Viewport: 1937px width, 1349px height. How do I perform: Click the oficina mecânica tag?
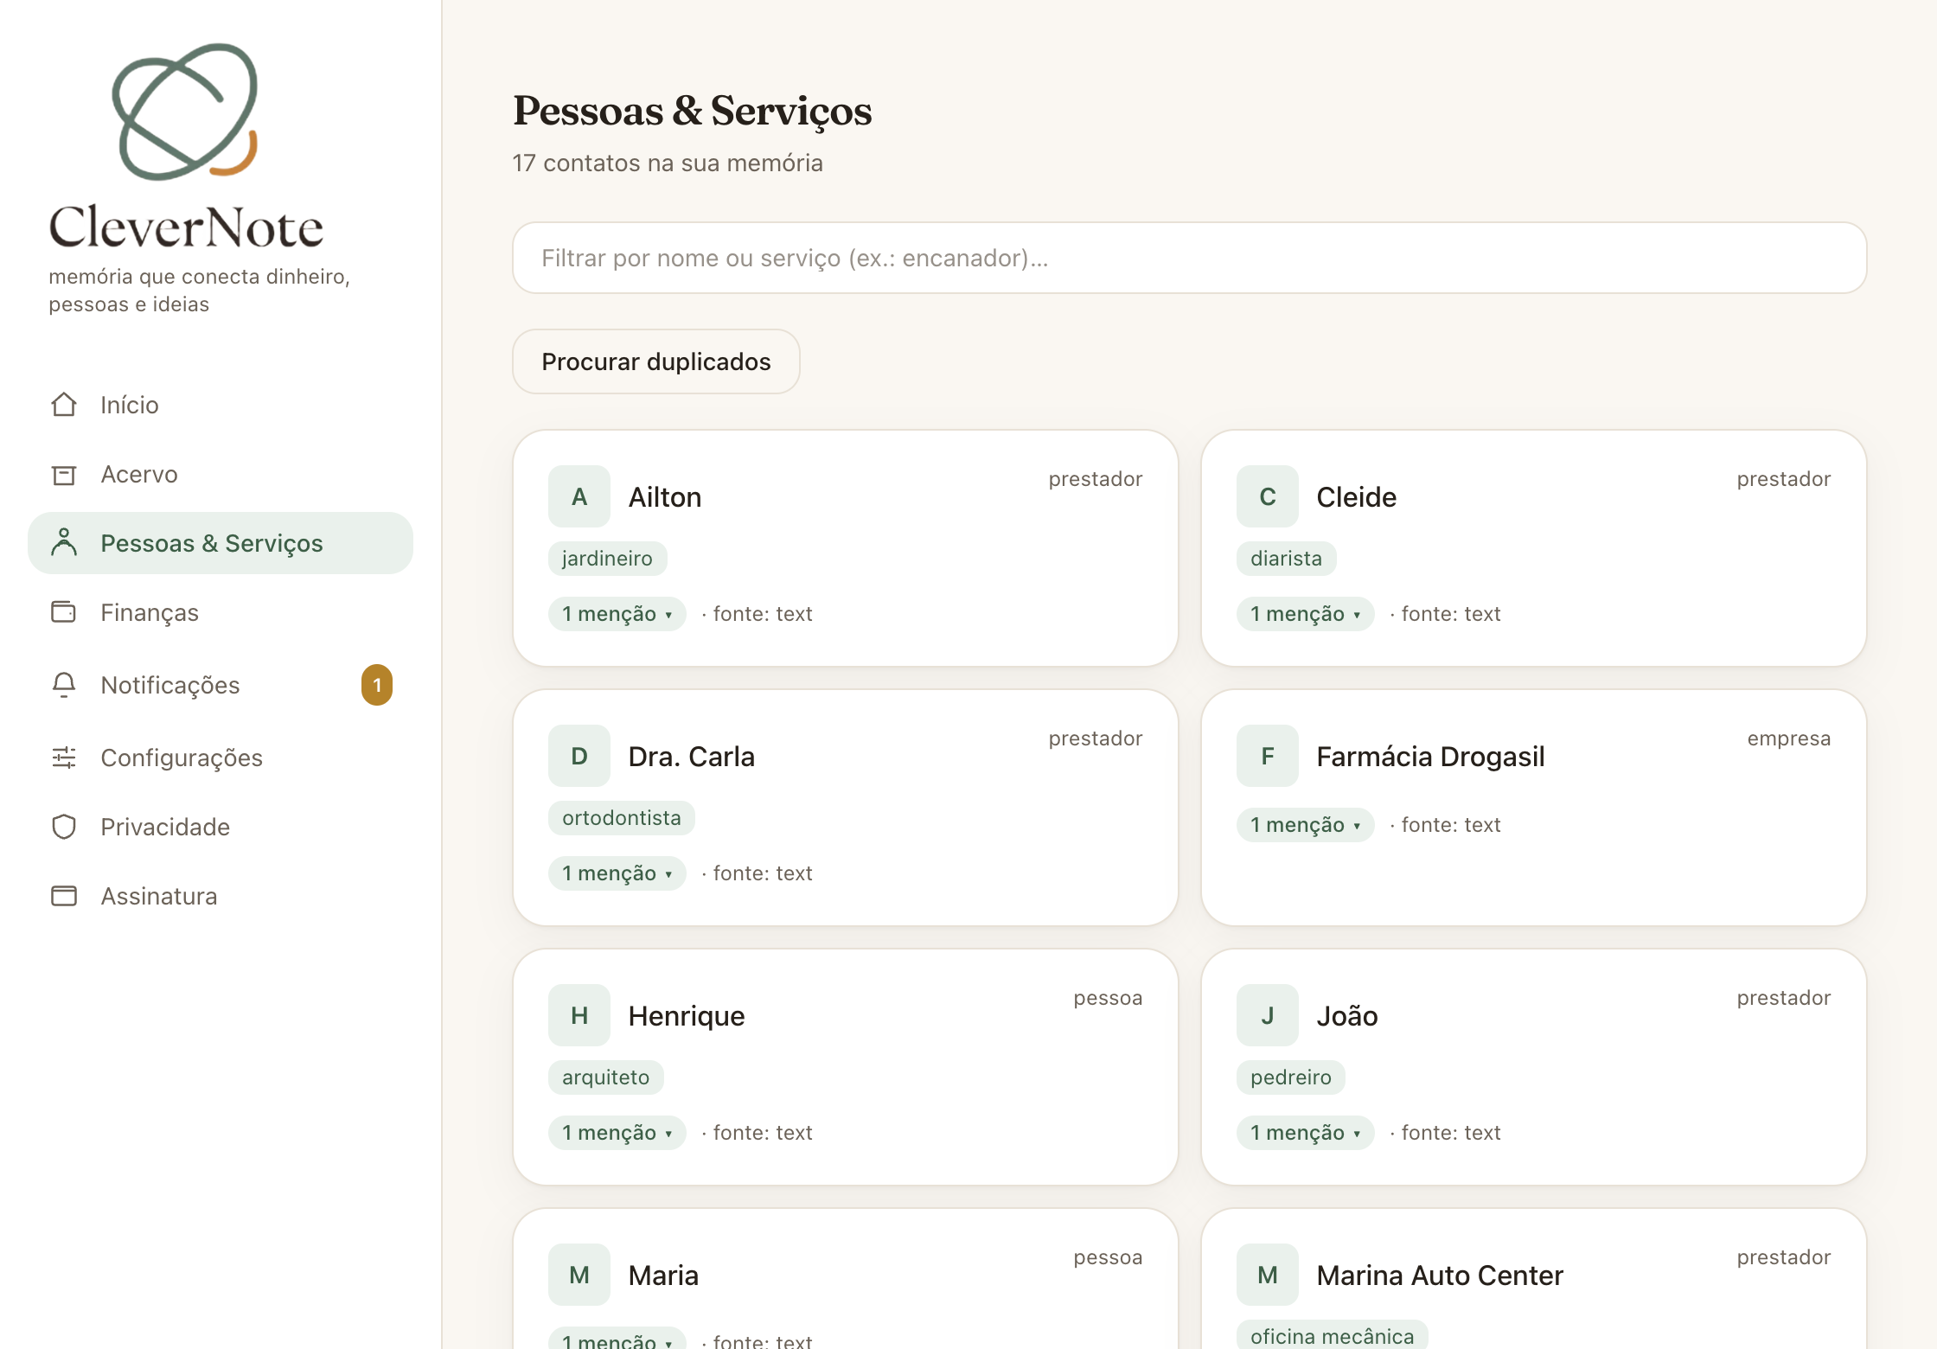(1333, 1336)
